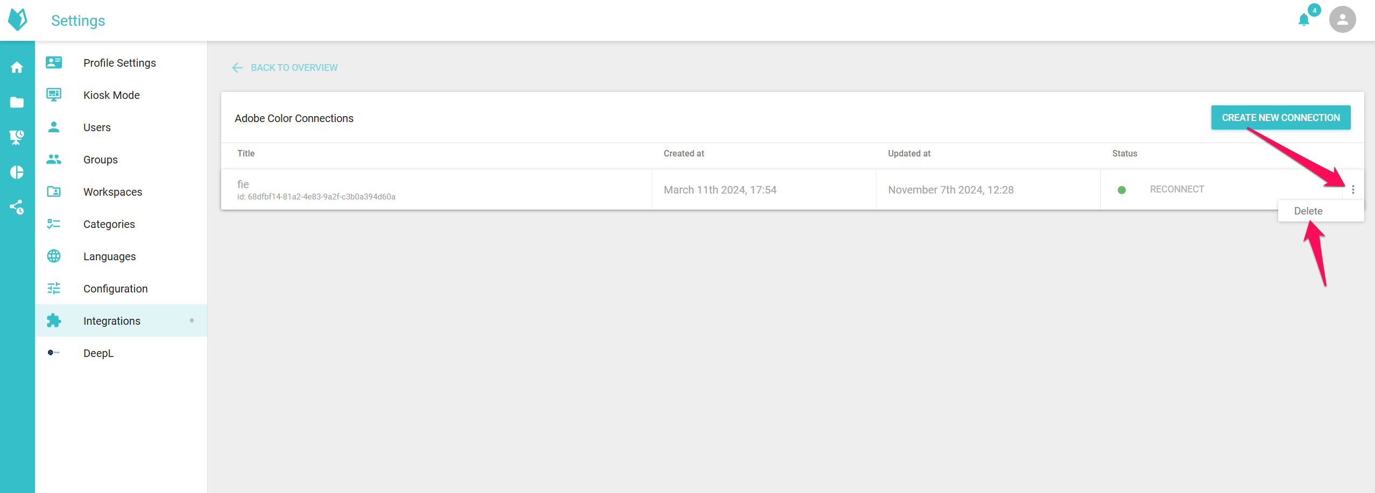1375x493 pixels.
Task: Select Categories in the sidebar
Action: pos(121,224)
